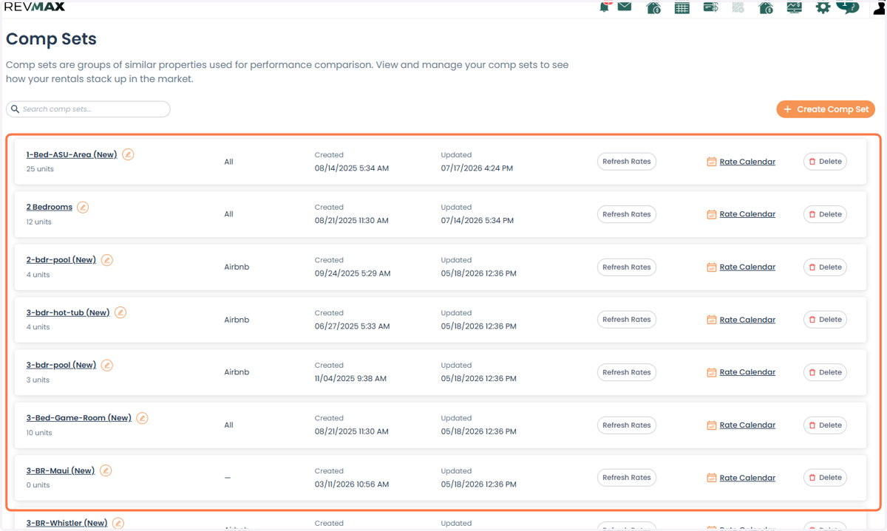Image resolution: width=887 pixels, height=531 pixels.
Task: Click created date '11/04/2025 9:38 AM'
Action: coord(350,379)
